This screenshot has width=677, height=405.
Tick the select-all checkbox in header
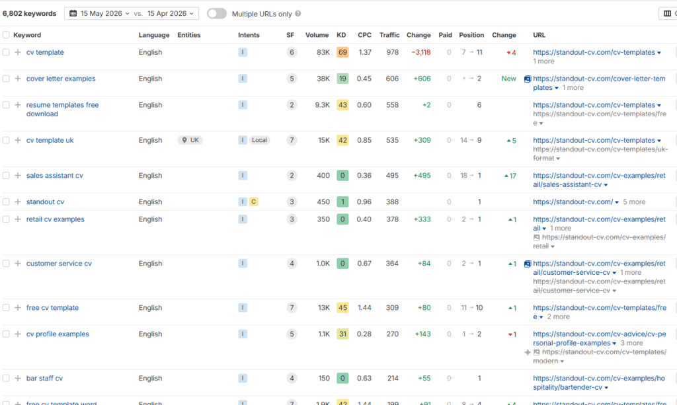click(6, 35)
